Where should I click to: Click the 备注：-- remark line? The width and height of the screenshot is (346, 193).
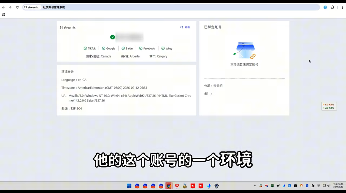[x=210, y=94]
